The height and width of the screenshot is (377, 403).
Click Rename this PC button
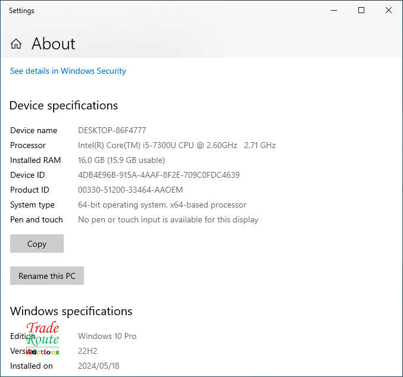(x=47, y=276)
